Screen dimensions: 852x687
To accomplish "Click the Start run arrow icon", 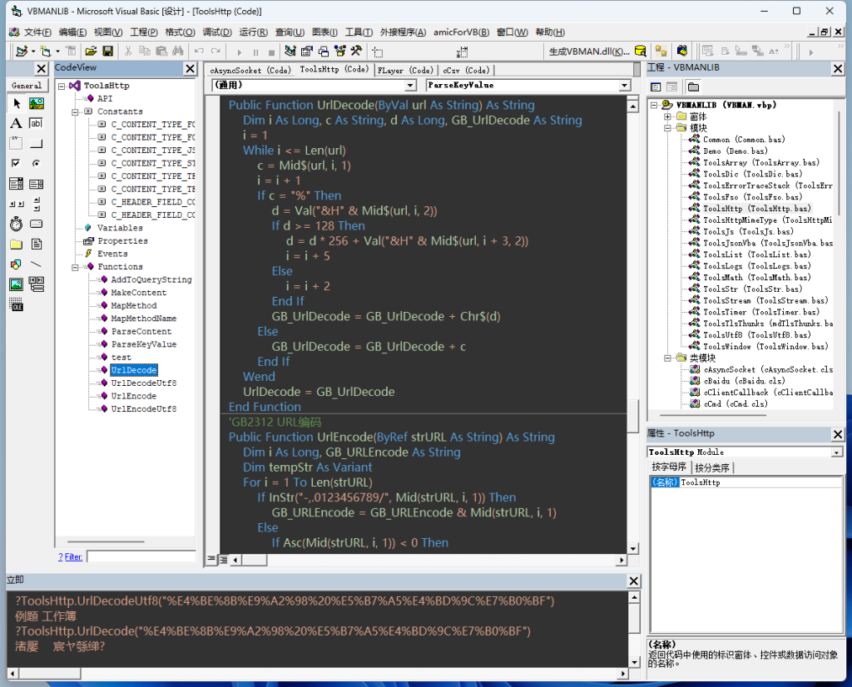I will (239, 52).
